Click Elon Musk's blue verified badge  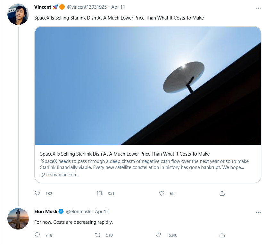pyautogui.click(x=61, y=211)
